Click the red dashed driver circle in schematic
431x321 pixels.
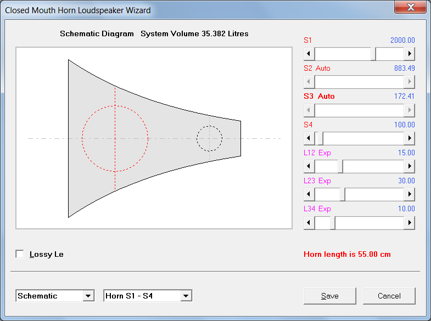pyautogui.click(x=115, y=139)
